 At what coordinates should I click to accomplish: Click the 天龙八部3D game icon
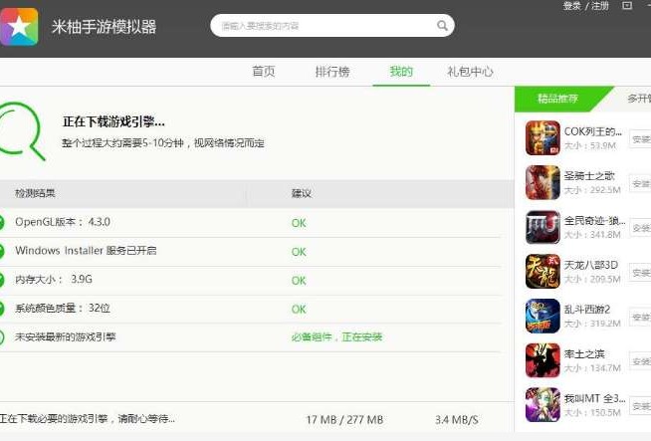pos(542,271)
